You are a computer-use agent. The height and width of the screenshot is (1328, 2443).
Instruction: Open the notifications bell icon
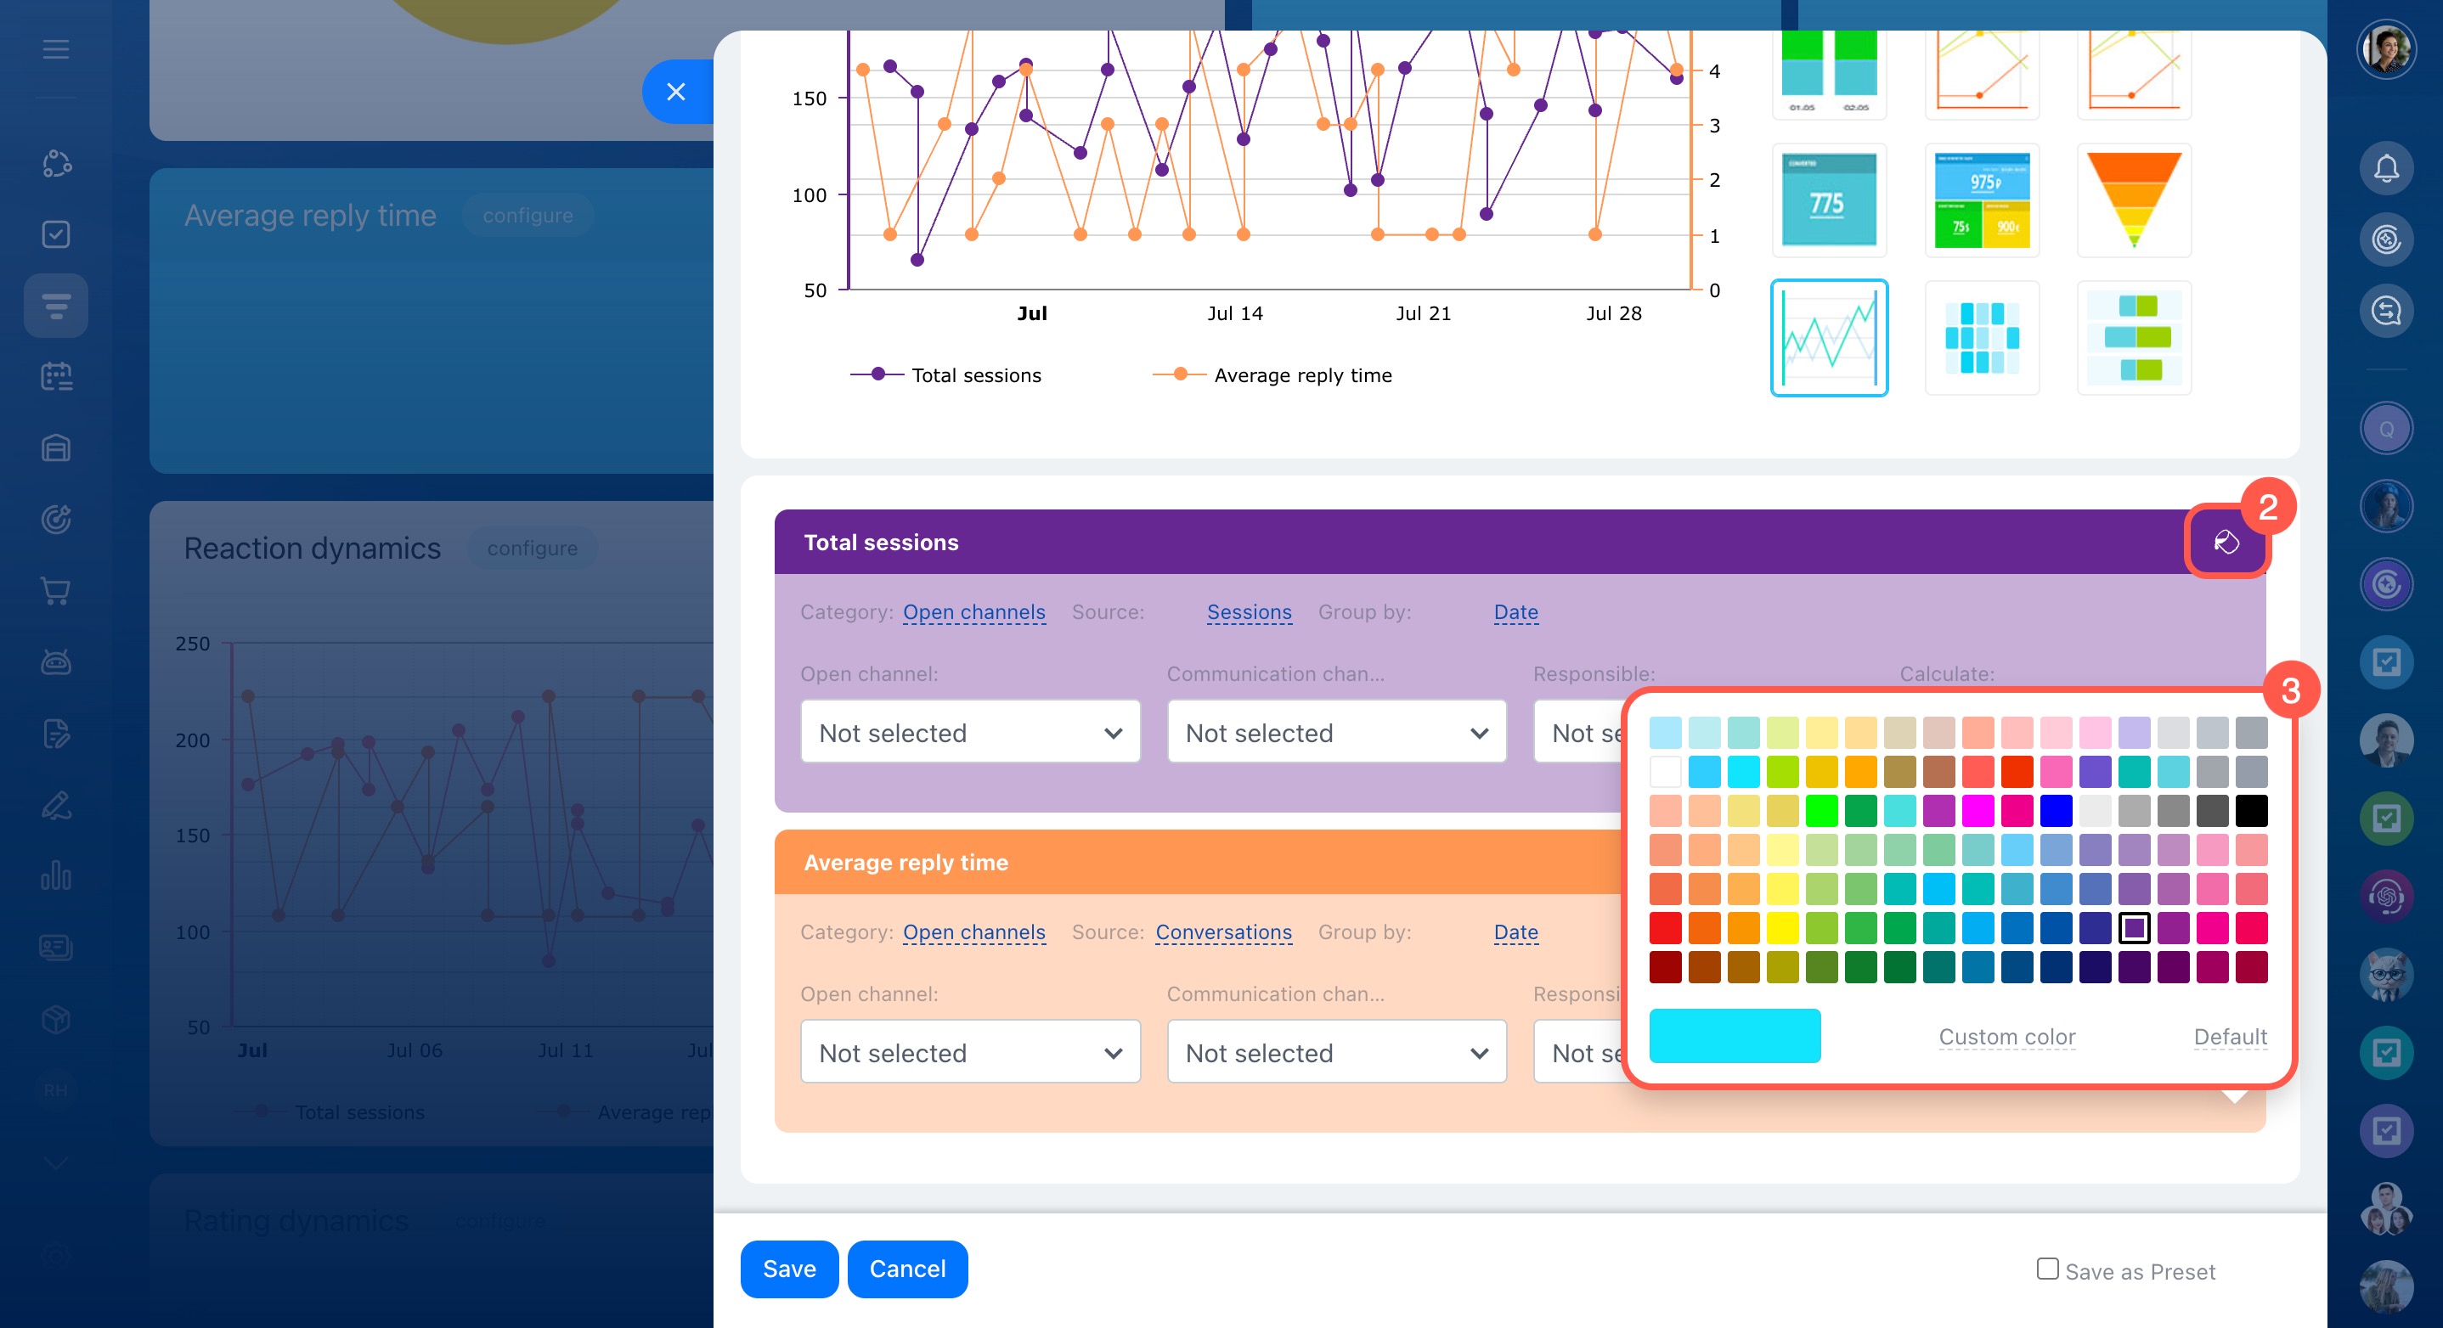click(2386, 169)
